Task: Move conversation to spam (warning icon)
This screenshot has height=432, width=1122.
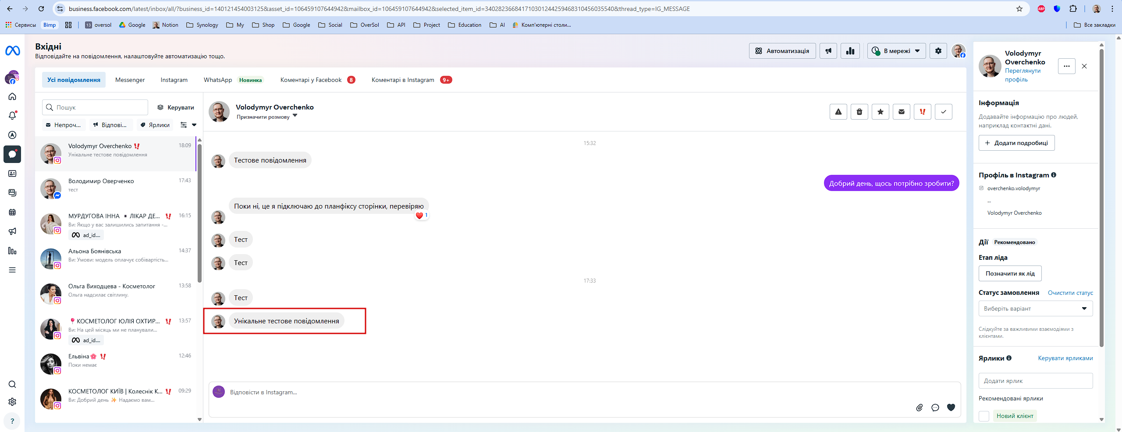Action: pyautogui.click(x=838, y=112)
